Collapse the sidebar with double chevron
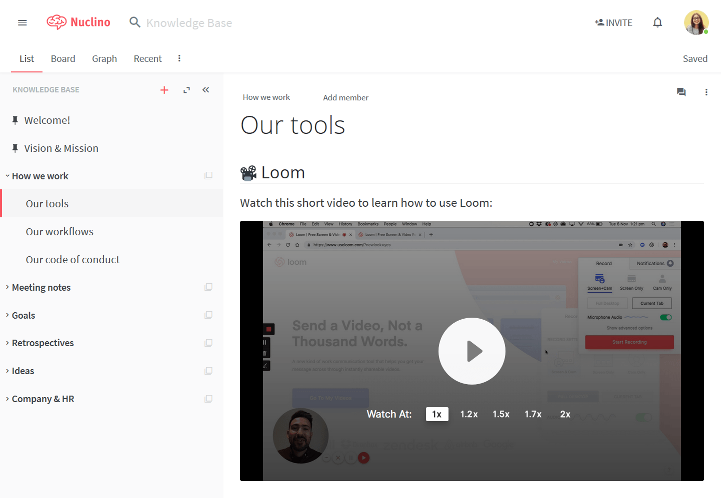 [206, 90]
